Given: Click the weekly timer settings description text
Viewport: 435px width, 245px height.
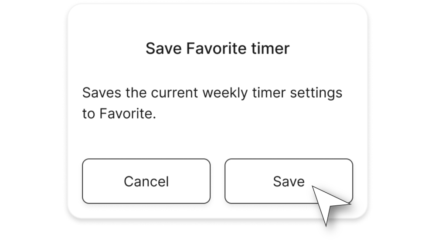Looking at the screenshot, I should click(x=212, y=103).
